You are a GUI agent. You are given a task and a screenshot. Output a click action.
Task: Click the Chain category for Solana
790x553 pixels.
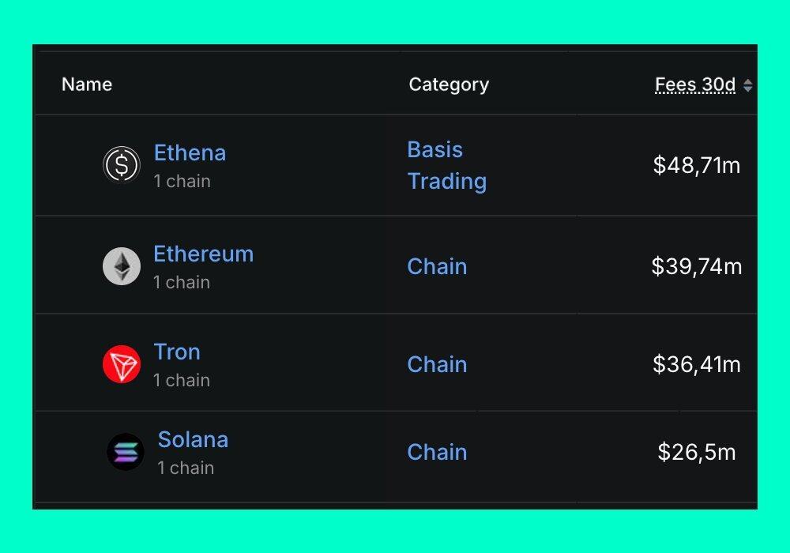437,452
